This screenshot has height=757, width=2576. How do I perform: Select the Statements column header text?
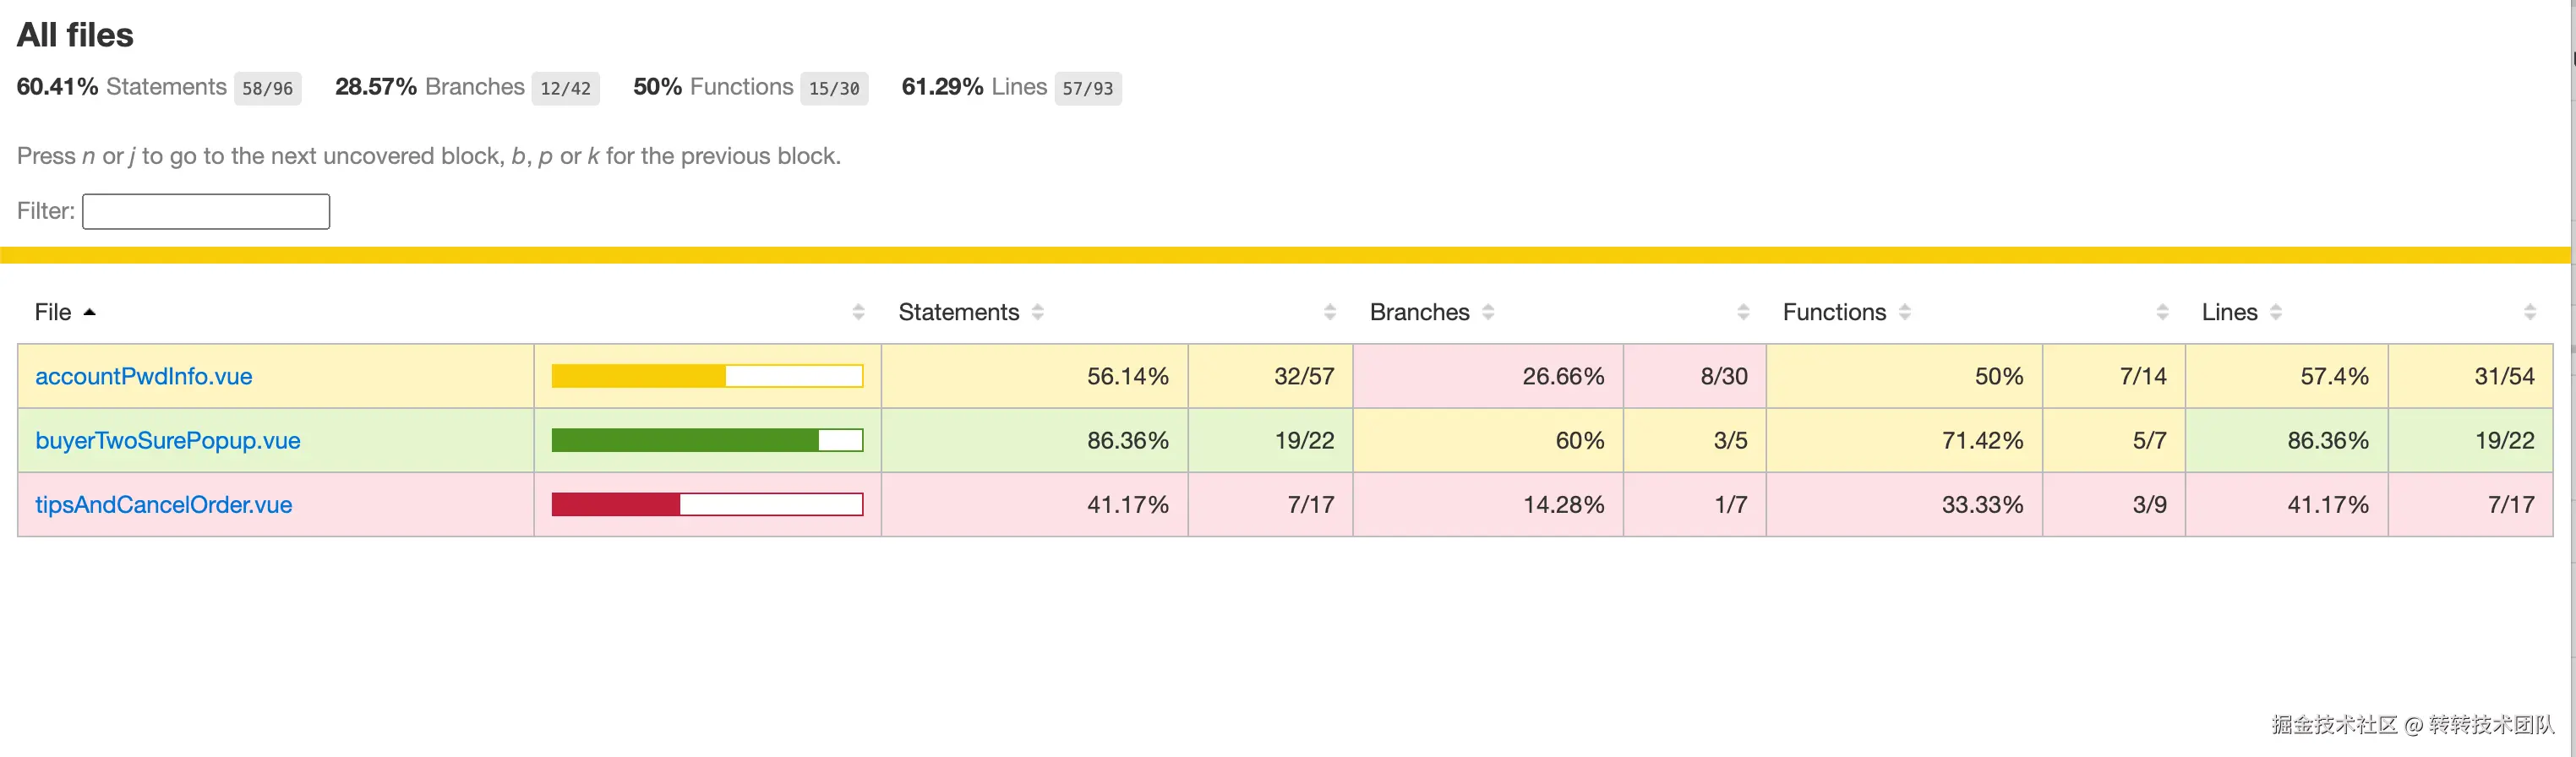click(x=958, y=313)
